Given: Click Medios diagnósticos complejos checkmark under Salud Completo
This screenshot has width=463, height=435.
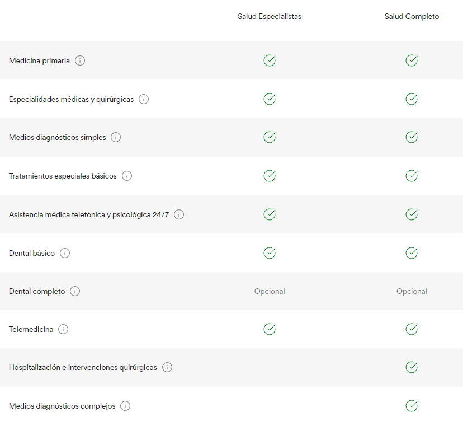Looking at the screenshot, I should tap(412, 406).
